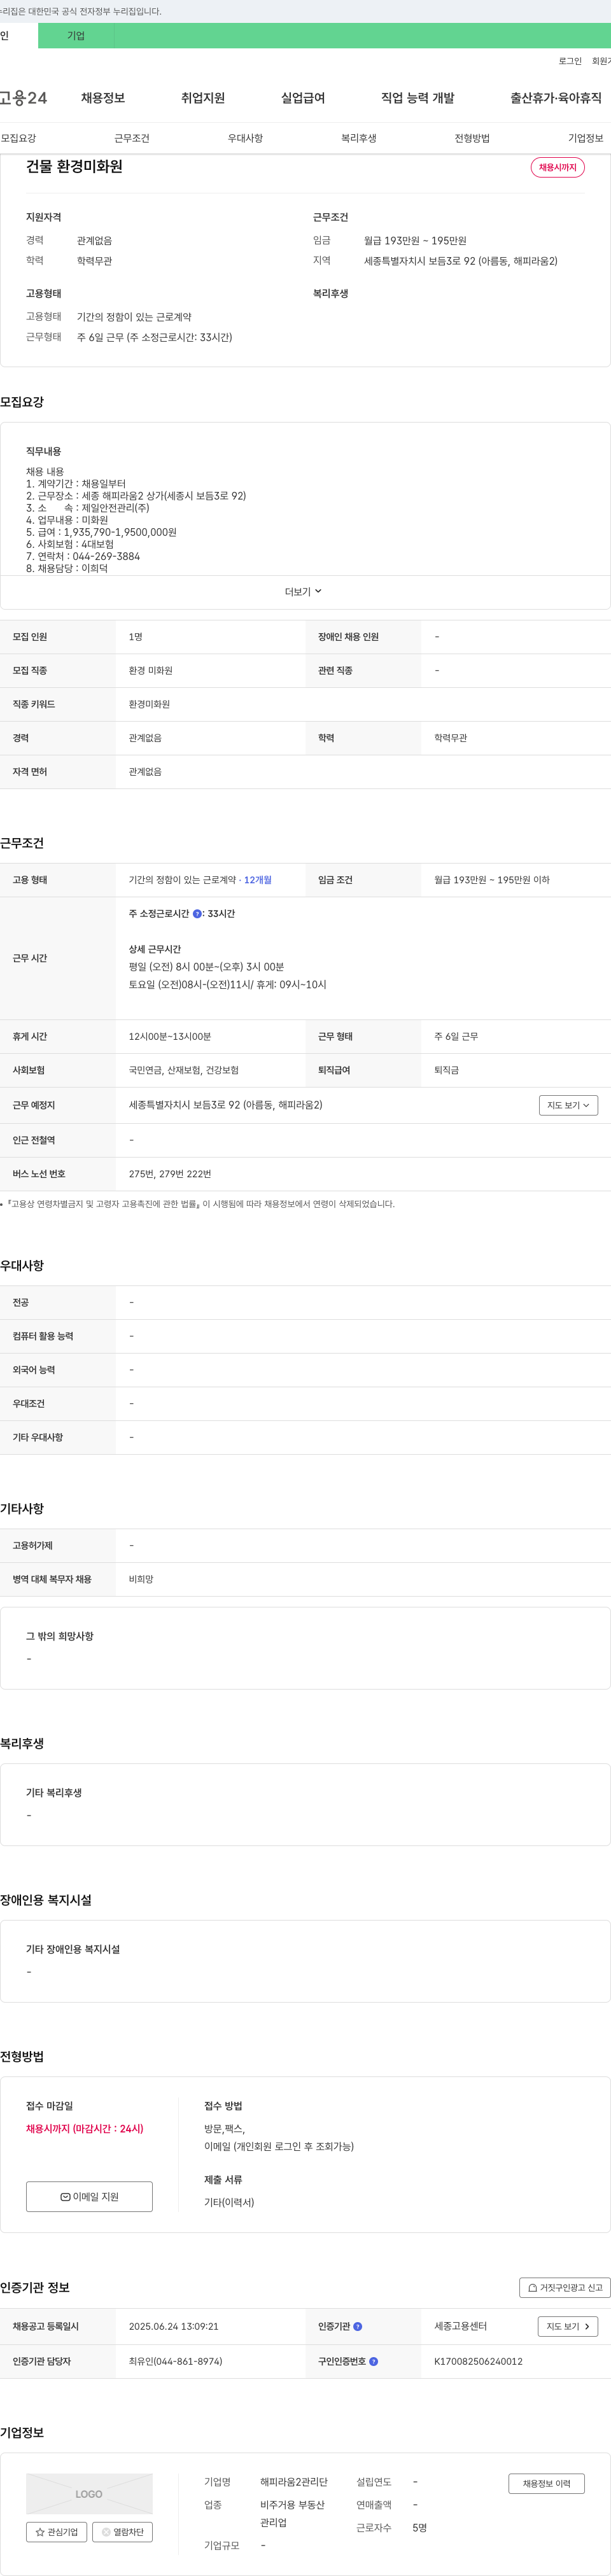This screenshot has width=611, height=2576.
Task: Click the 고용24 logo
Action: [23, 98]
